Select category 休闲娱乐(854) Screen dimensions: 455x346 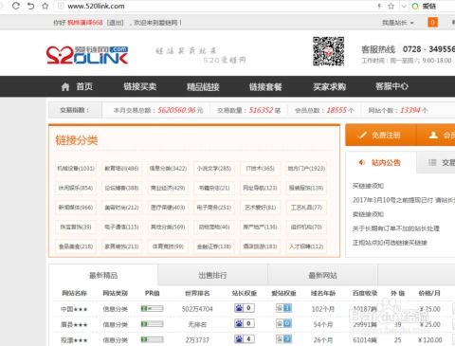click(x=76, y=188)
